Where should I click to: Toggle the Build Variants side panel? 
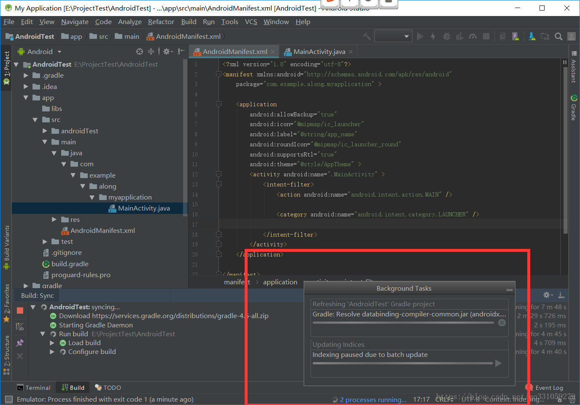point(7,247)
